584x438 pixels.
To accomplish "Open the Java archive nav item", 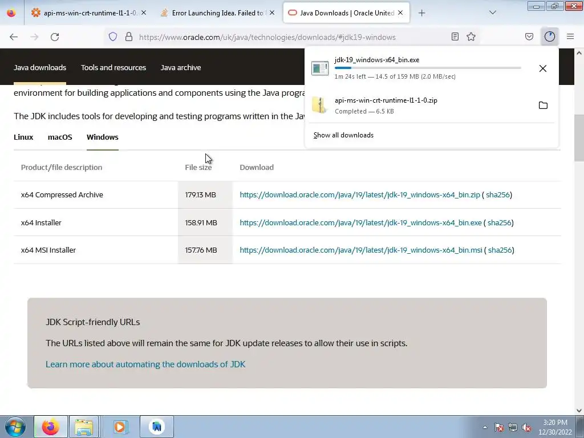I will (x=181, y=67).
